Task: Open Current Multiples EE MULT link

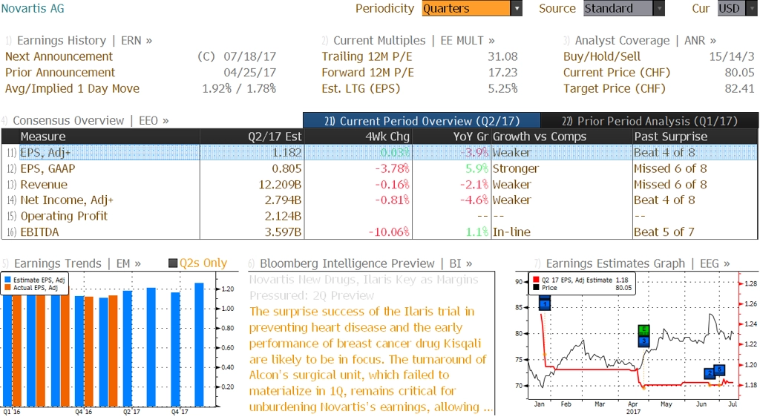Action: pos(414,41)
